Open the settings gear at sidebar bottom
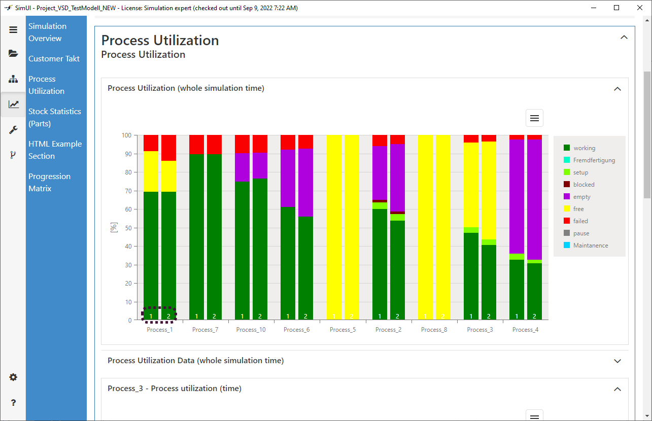Viewport: 652px width, 421px height. tap(13, 377)
